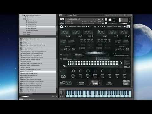The width and height of the screenshot is (152, 114).
Task: Click the pitch bend wheel beside keyboard
Action: pyautogui.click(x=61, y=93)
